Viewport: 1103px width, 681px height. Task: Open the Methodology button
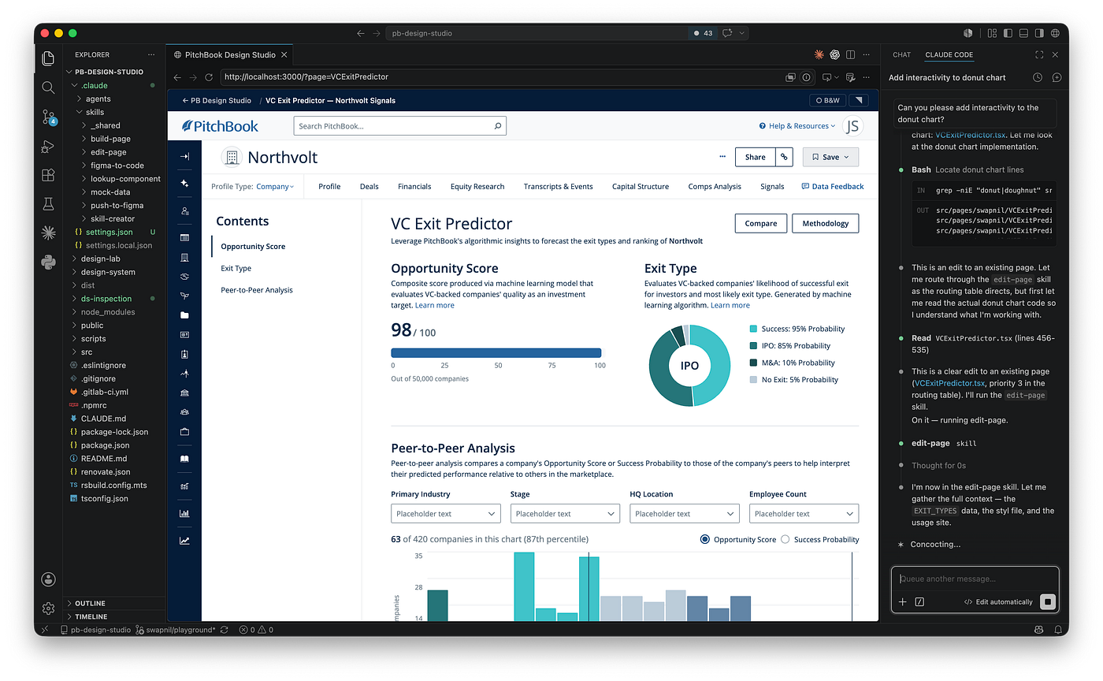pyautogui.click(x=826, y=223)
